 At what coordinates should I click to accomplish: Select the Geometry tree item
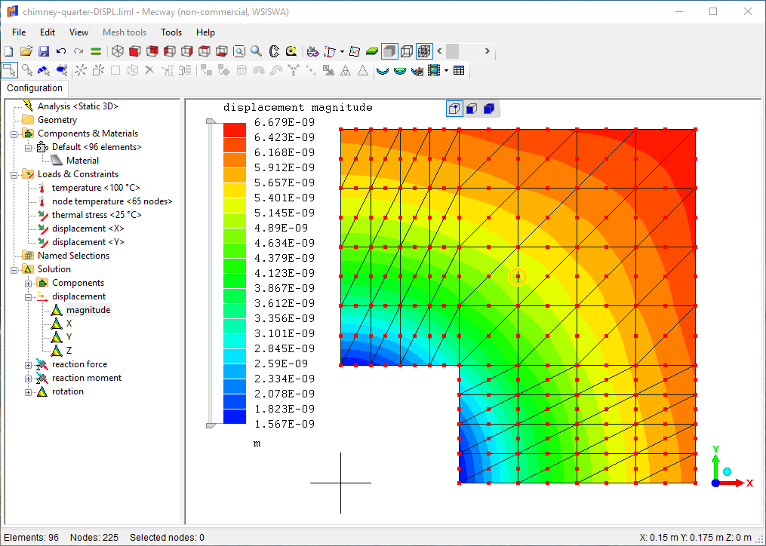point(57,120)
